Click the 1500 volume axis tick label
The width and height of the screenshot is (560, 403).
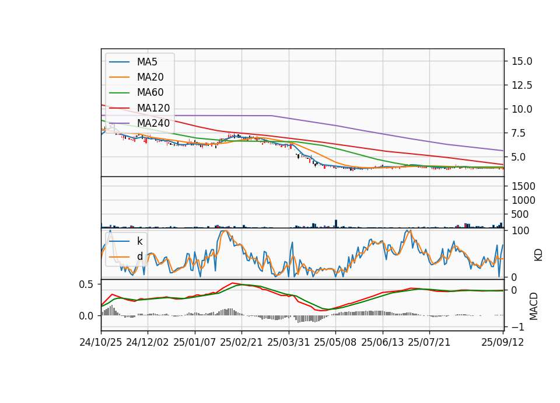tap(524, 186)
